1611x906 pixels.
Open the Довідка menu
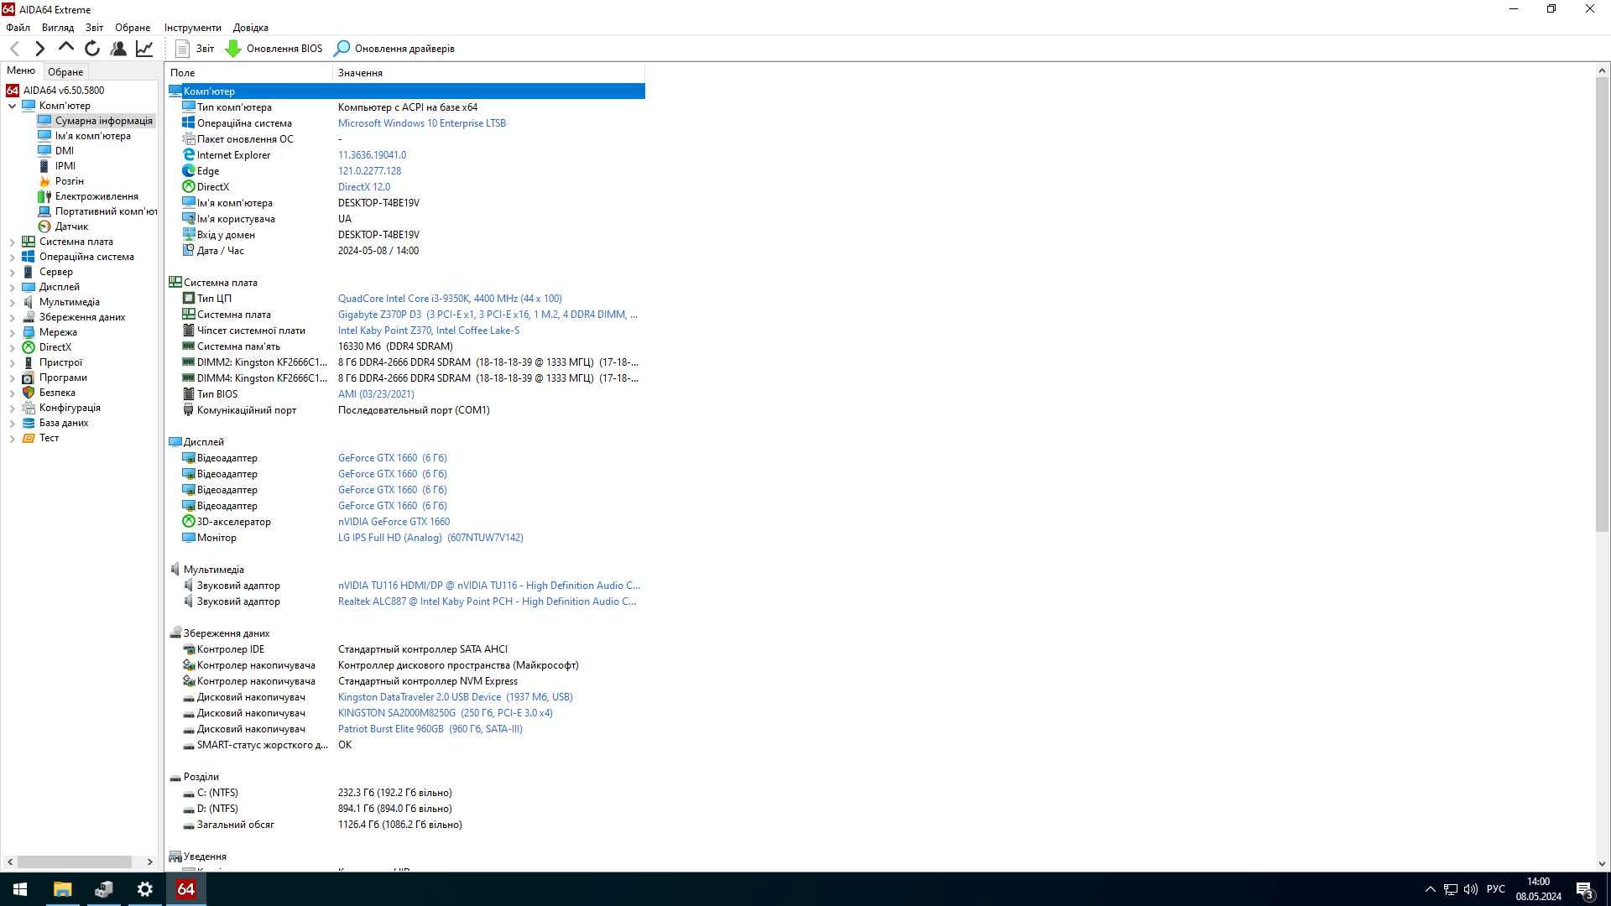tap(251, 28)
